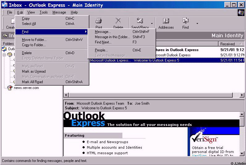This screenshot has width=246, height=165.
Task: Open Send/Recv dropdown arrow
Action: [152, 24]
